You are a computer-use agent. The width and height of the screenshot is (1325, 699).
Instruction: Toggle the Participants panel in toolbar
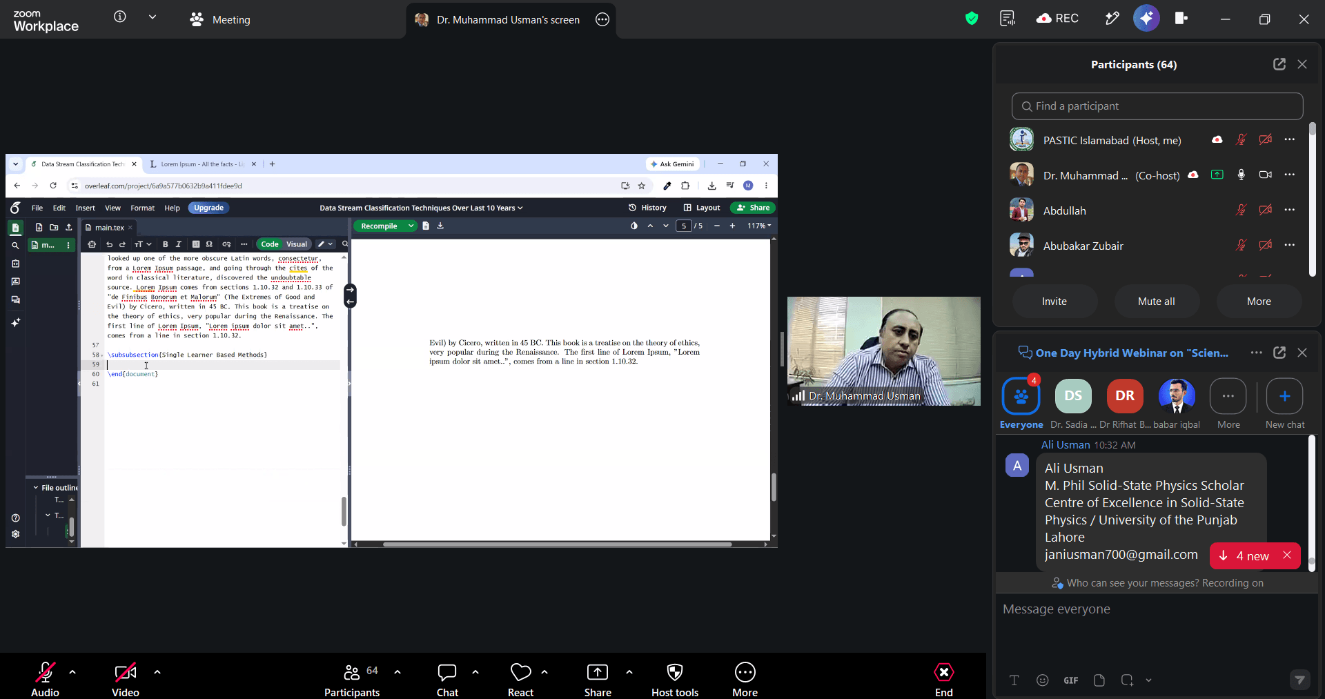352,679
